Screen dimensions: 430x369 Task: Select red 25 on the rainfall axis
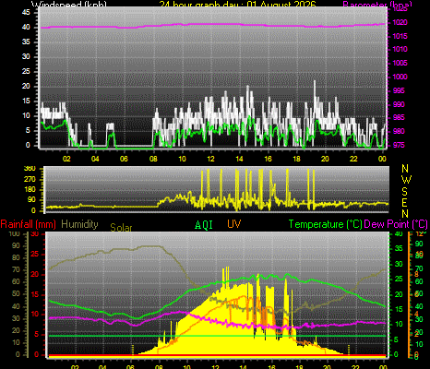click(x=35, y=254)
